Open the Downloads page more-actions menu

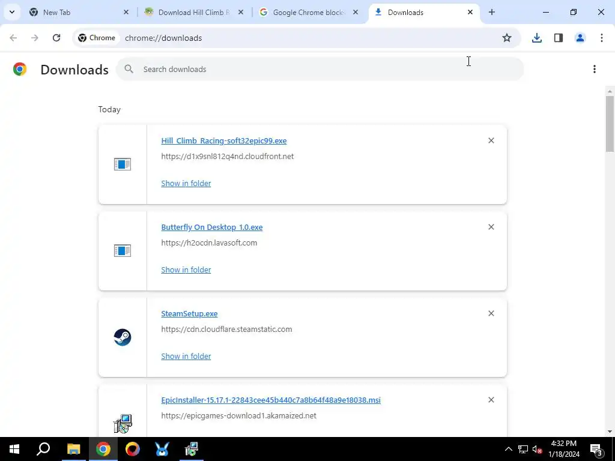[x=595, y=69]
